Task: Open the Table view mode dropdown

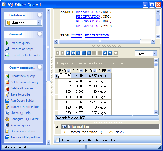Action: pyautogui.click(x=155, y=53)
